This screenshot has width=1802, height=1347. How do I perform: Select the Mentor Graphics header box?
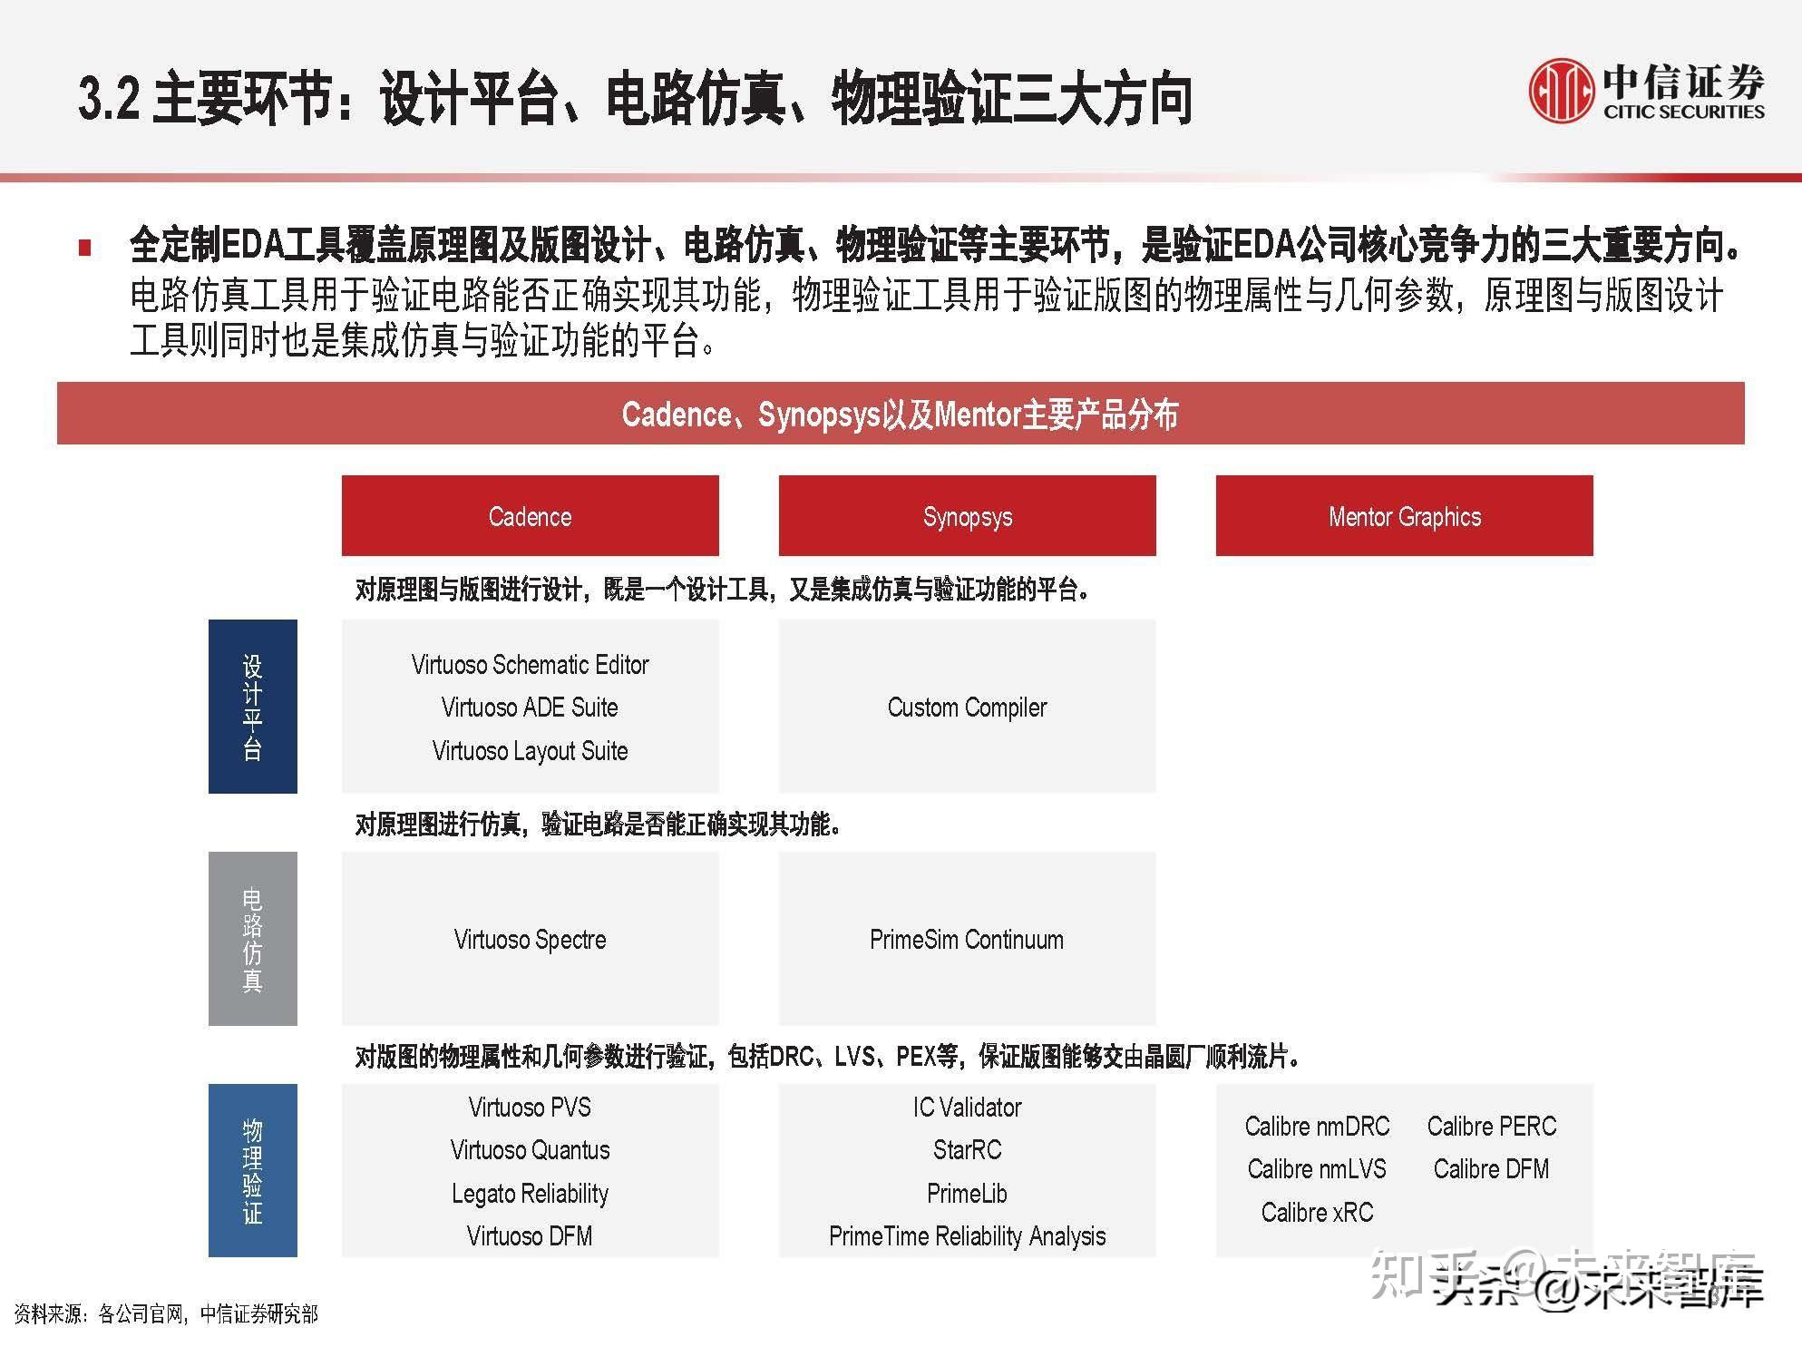coord(1404,516)
